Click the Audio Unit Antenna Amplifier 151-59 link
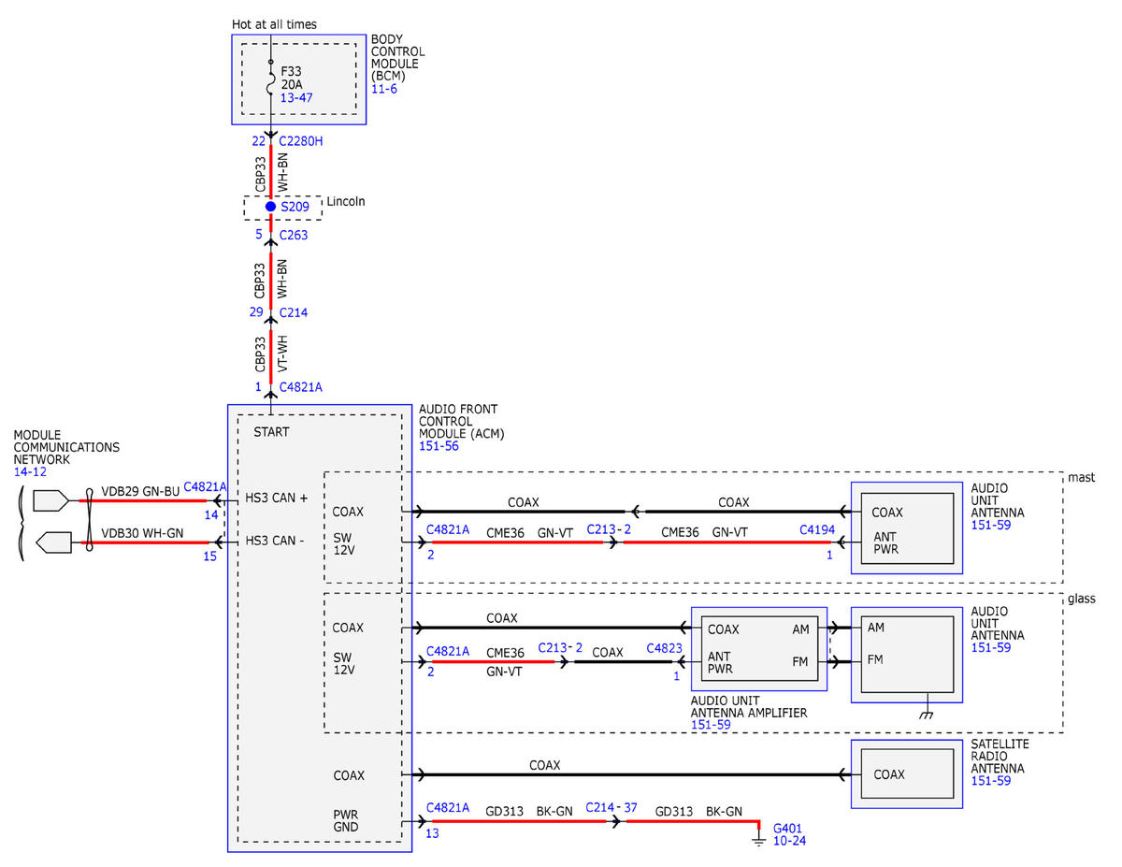 click(711, 725)
